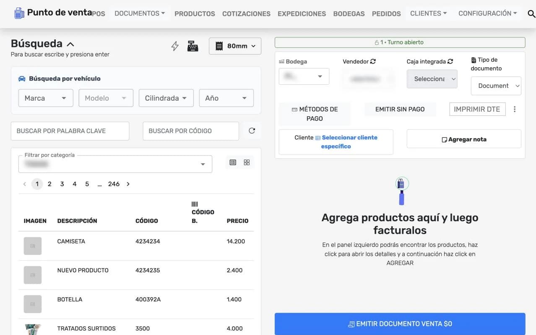This screenshot has height=335, width=536.
Task: Open the CONFIGURACIÓN menu
Action: tap(487, 13)
